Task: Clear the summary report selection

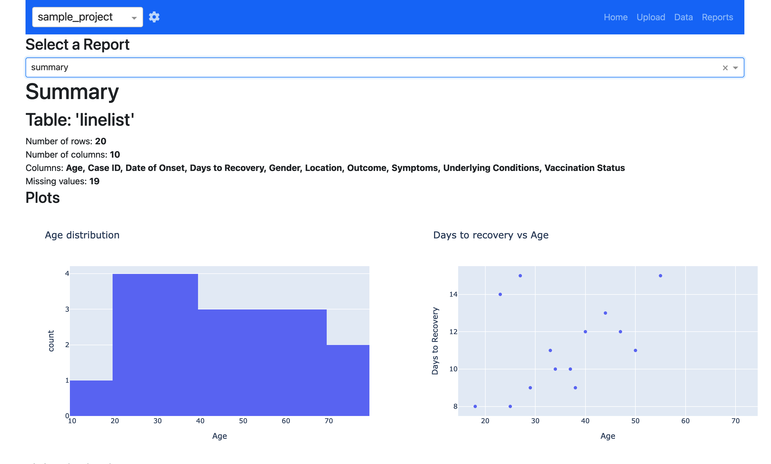Action: coord(725,68)
